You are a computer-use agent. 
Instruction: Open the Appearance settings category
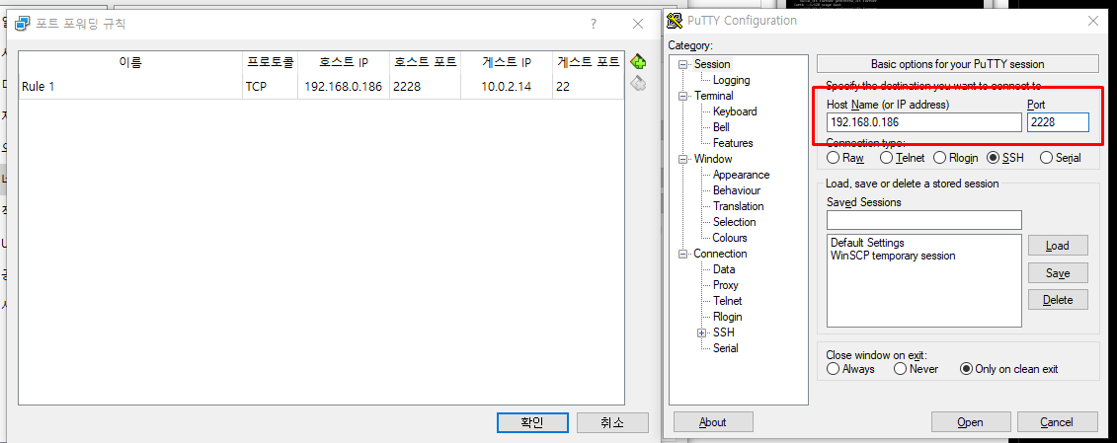741,175
